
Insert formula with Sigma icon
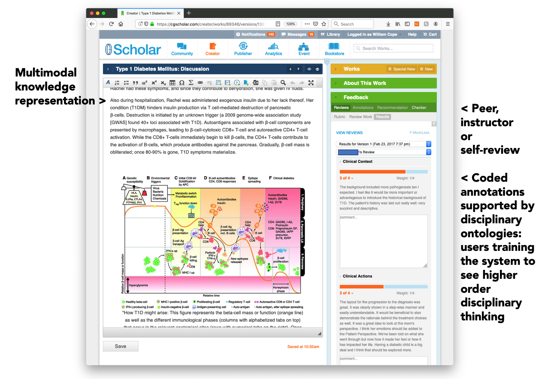coord(191,83)
